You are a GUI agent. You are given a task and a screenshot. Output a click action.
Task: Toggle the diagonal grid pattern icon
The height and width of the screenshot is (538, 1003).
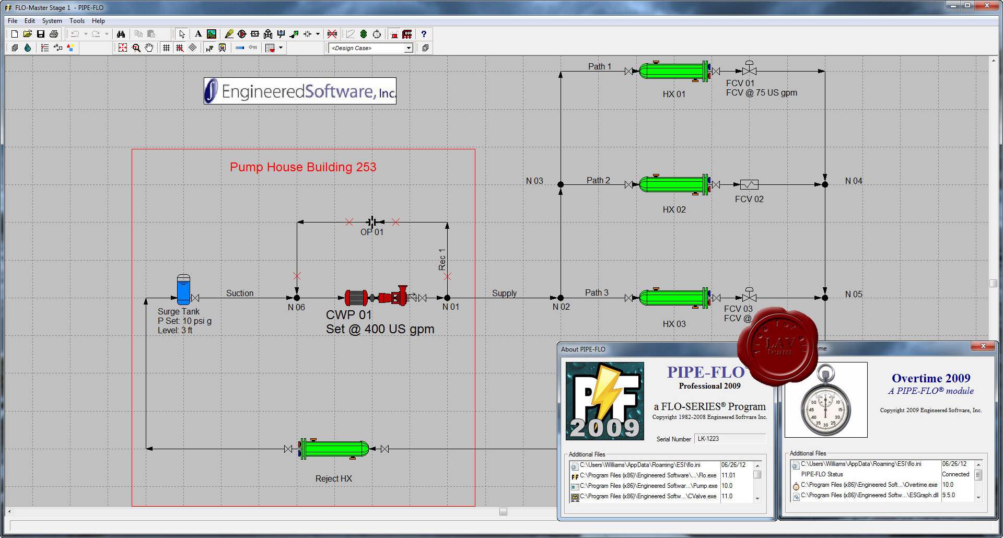193,48
